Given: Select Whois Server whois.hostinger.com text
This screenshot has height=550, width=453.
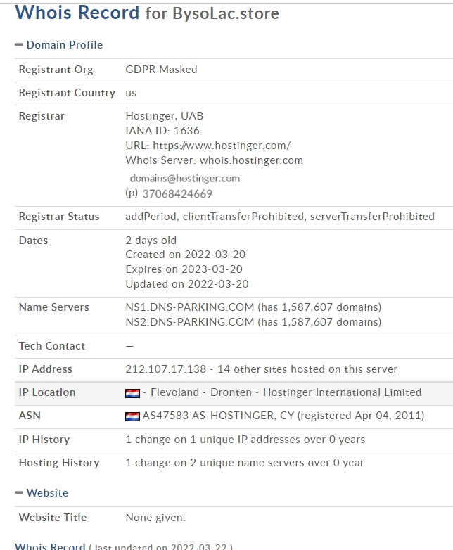Looking at the screenshot, I should coord(215,160).
